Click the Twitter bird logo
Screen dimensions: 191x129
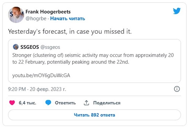point(177,11)
